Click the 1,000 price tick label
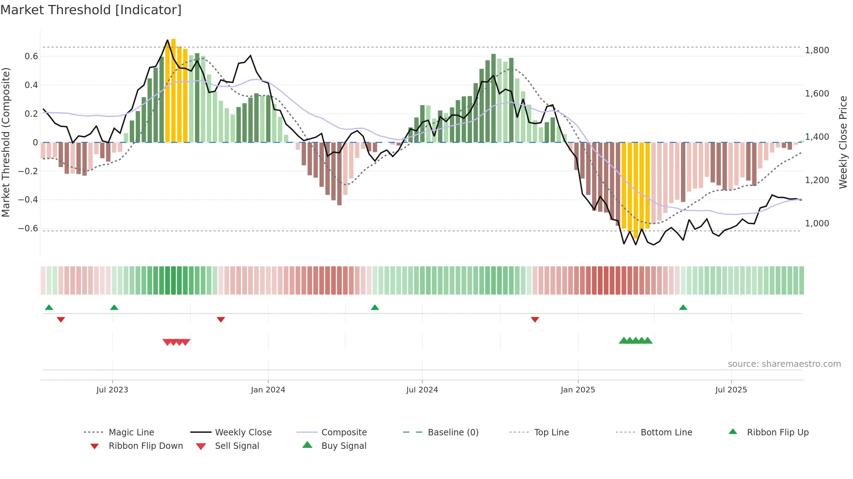The width and height of the screenshot is (853, 479). click(817, 224)
